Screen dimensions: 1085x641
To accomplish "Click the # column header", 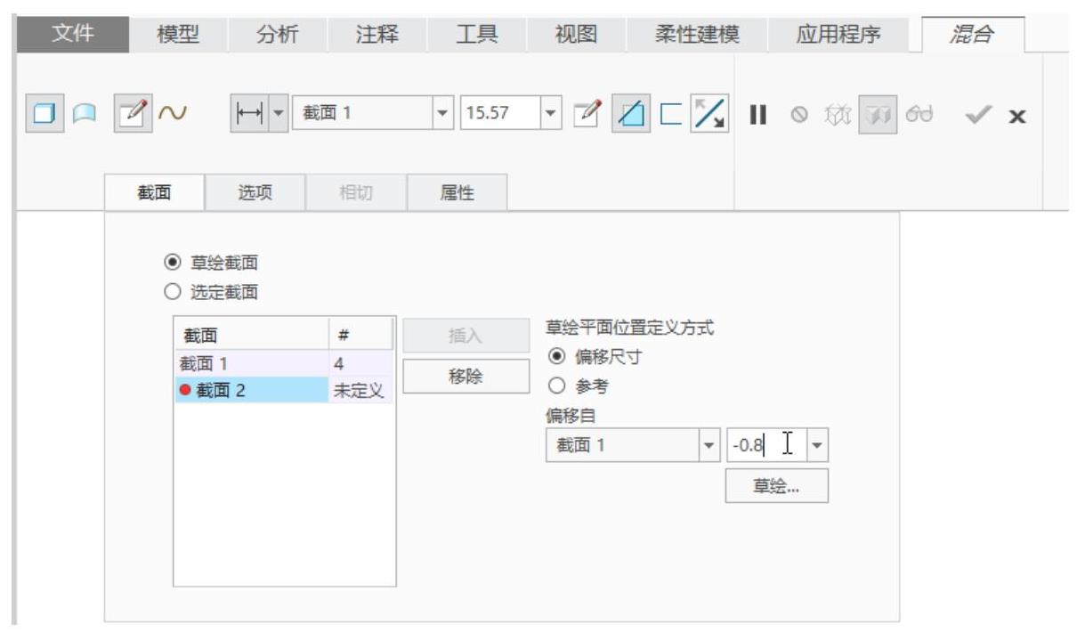I will coord(360,335).
